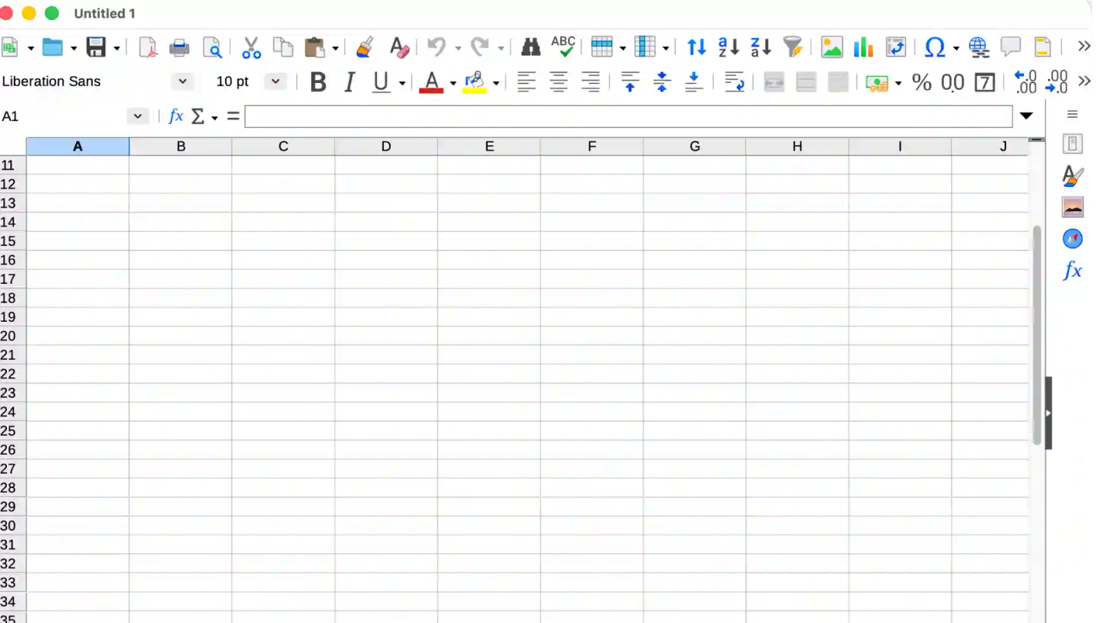Toggle Italic formatting

350,82
